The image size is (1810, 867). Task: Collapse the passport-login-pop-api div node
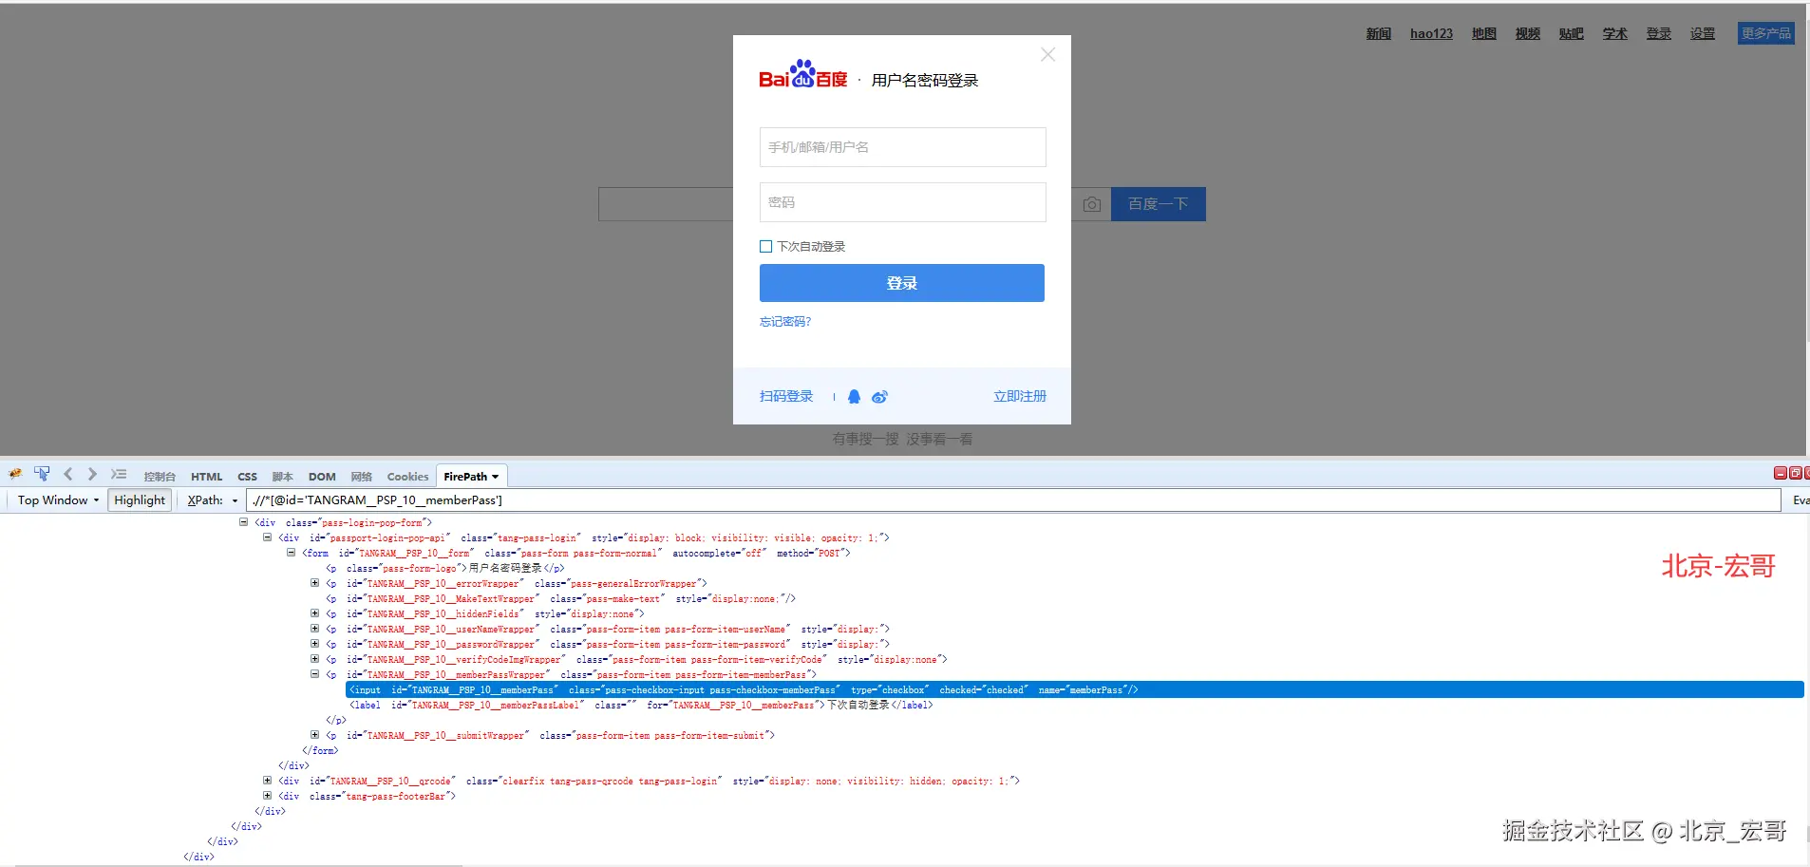[x=267, y=537]
